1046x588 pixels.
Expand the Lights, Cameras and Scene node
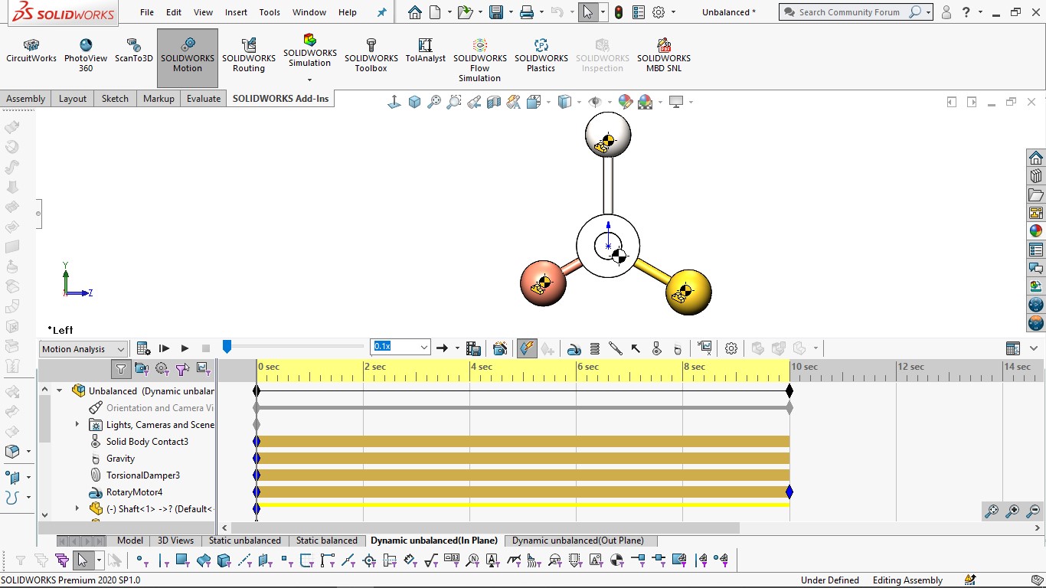click(77, 424)
